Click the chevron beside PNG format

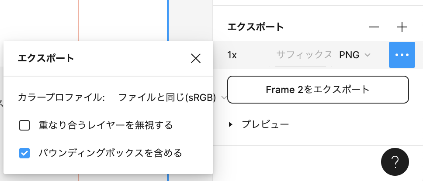click(368, 55)
